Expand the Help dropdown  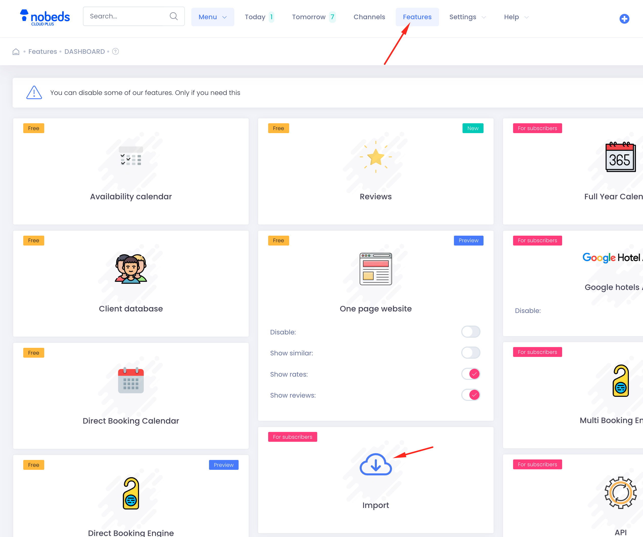pos(516,17)
